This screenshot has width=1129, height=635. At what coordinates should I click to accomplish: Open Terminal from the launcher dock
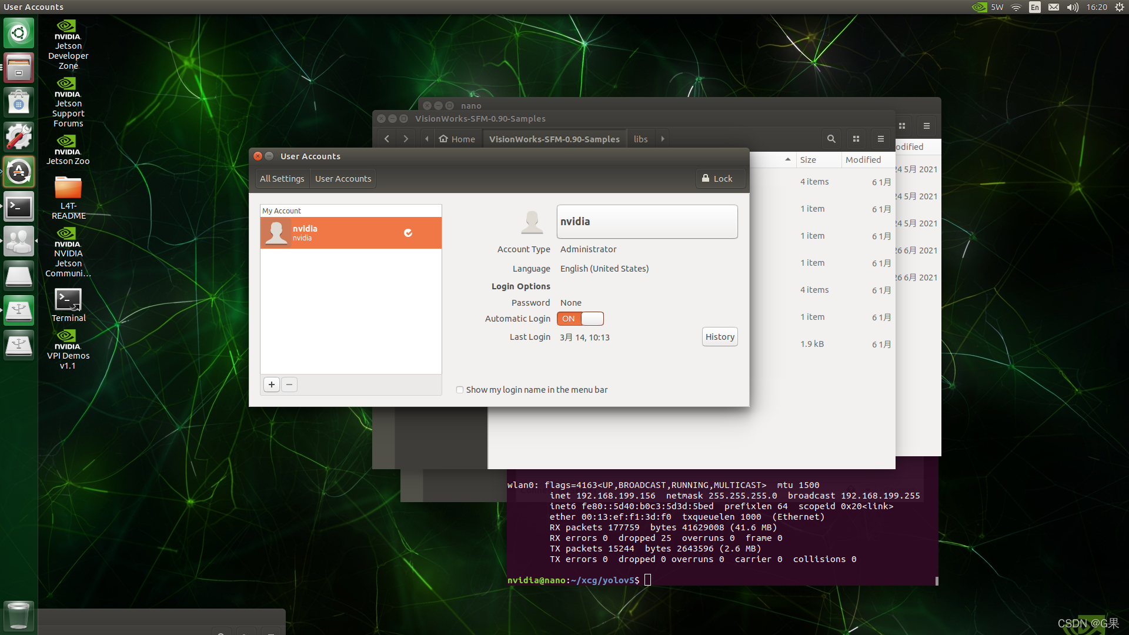(19, 207)
